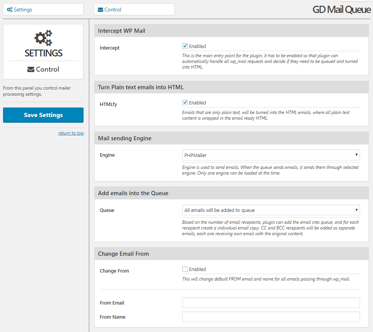Click the envelope icon in the top Control tab
The height and width of the screenshot is (332, 373).
pyautogui.click(x=100, y=10)
